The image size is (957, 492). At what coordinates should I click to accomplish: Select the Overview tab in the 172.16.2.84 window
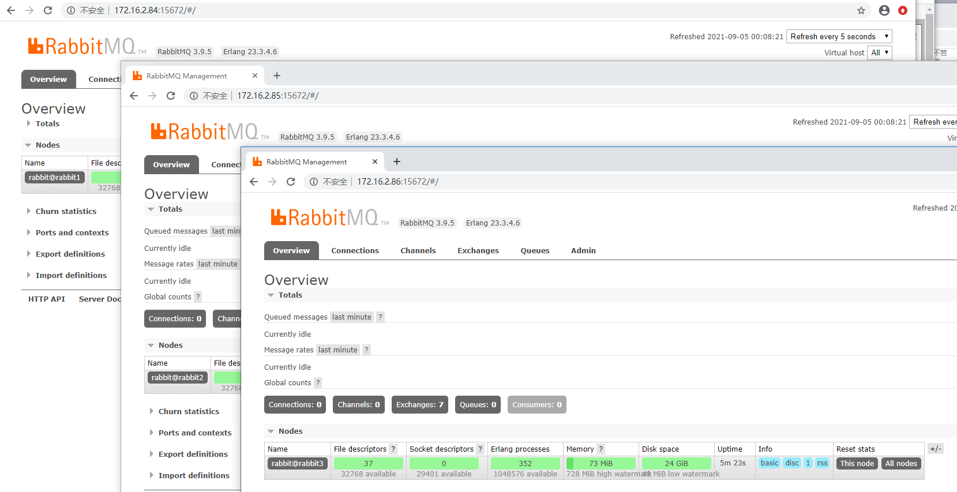click(48, 80)
